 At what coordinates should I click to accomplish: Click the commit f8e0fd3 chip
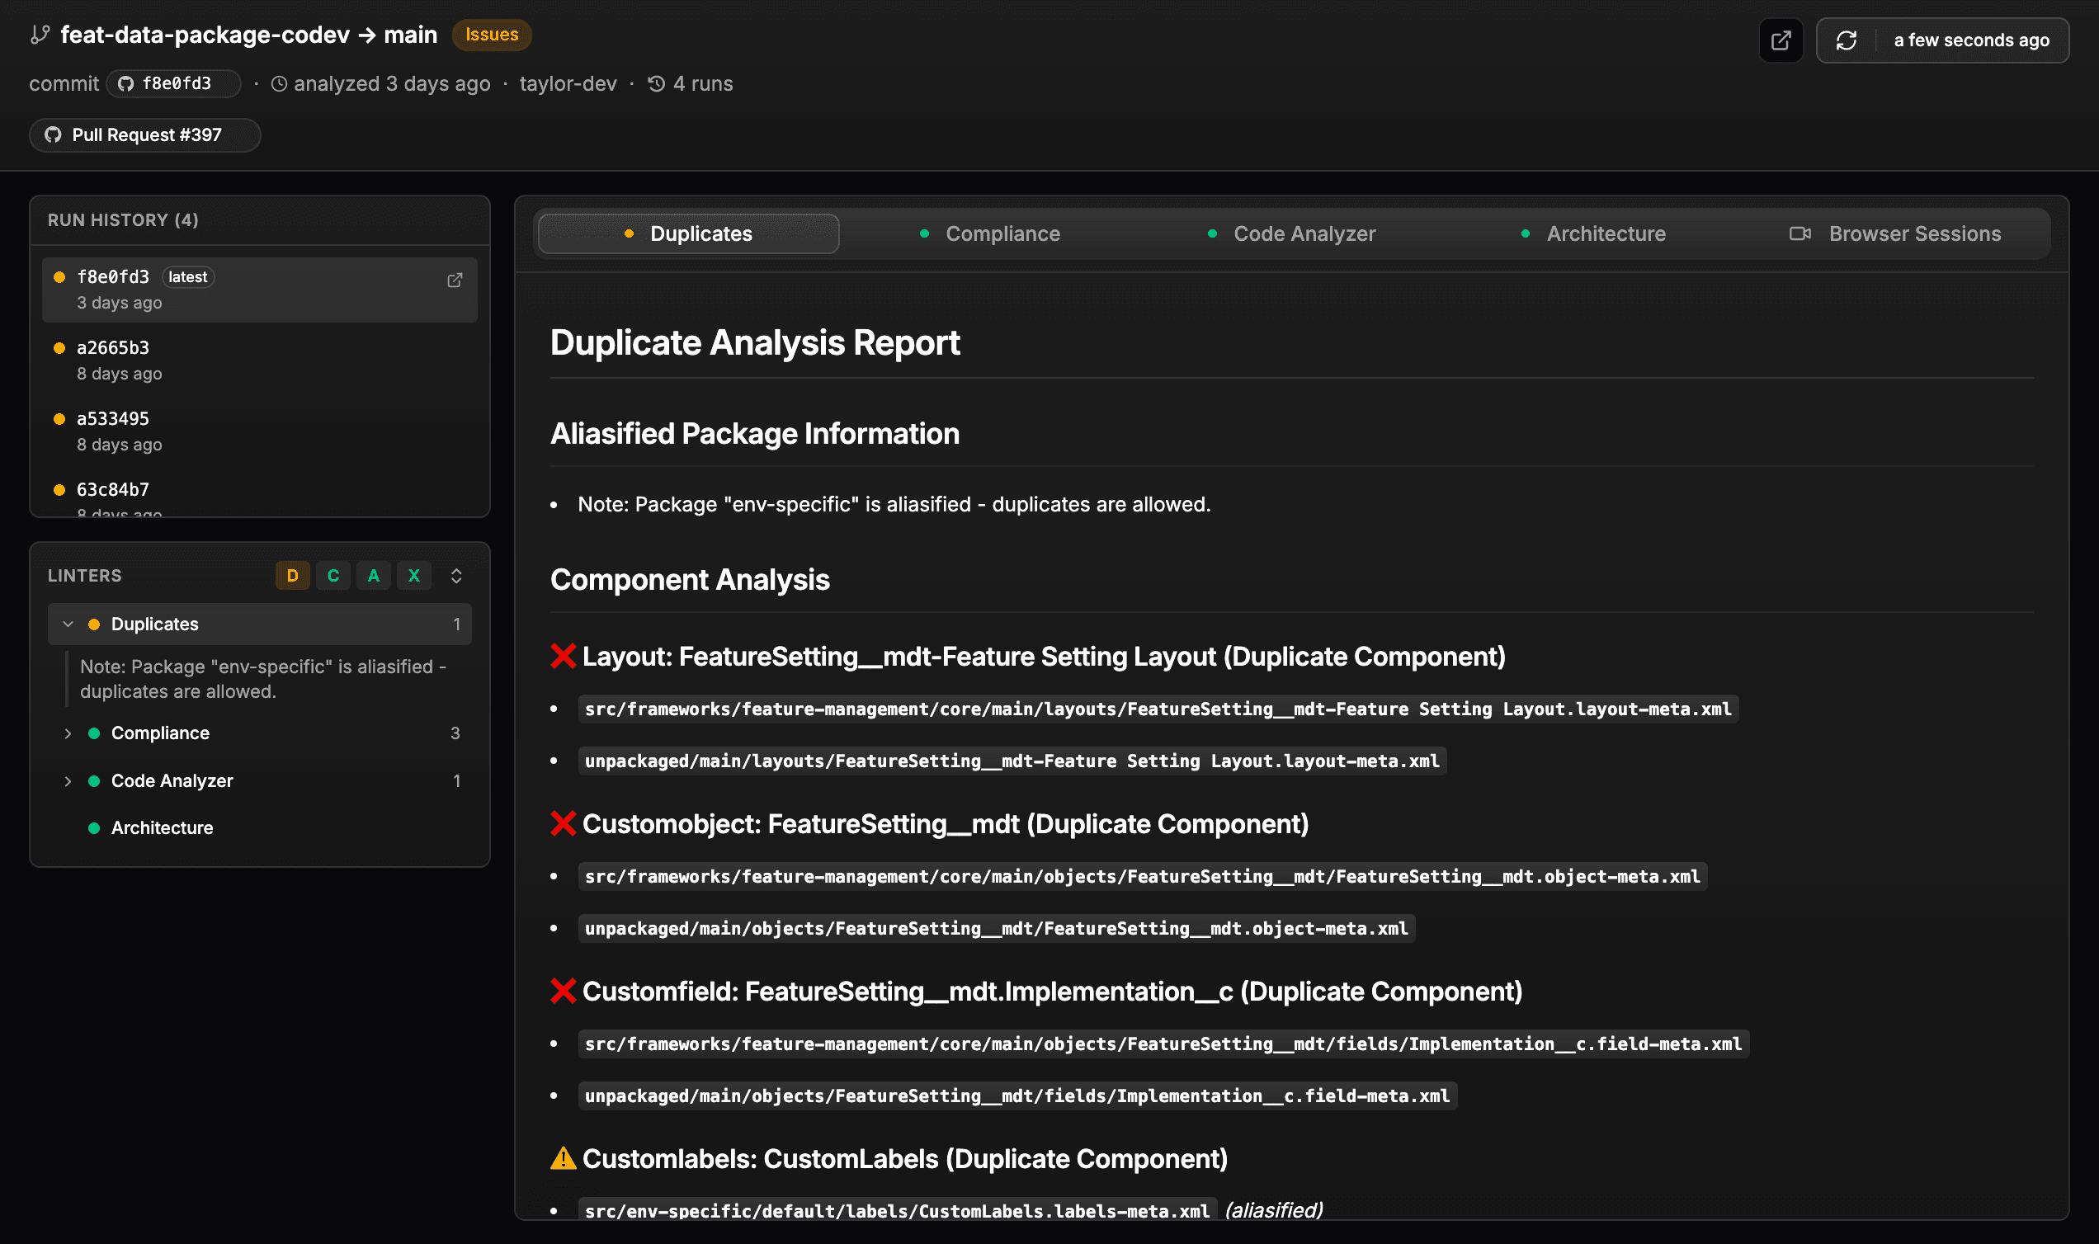click(173, 84)
